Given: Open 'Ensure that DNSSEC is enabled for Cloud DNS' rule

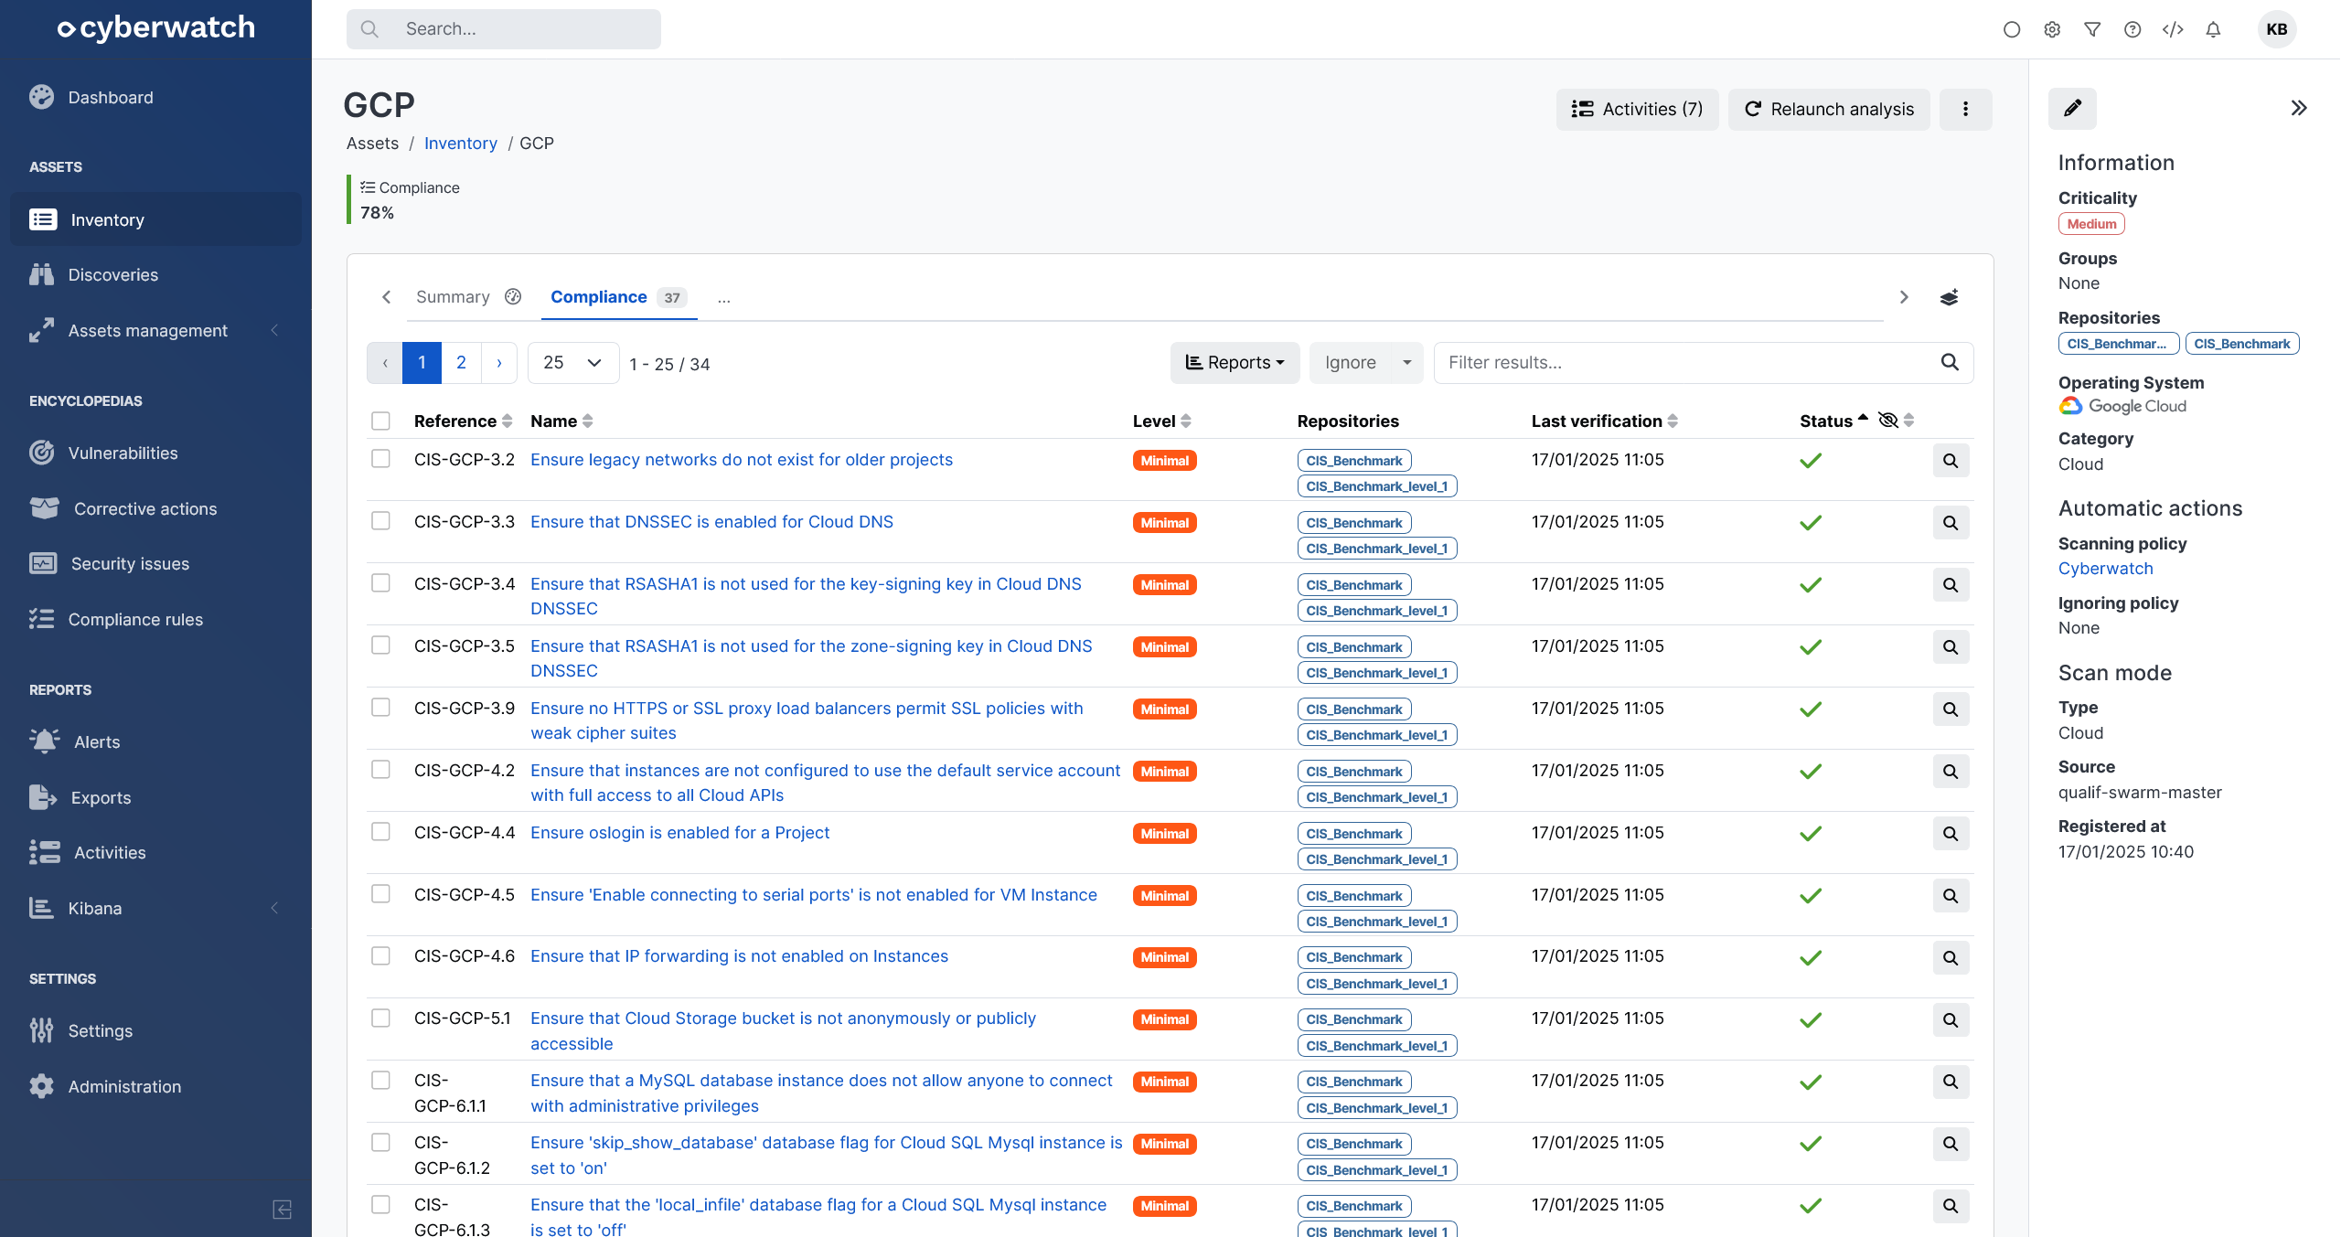Looking at the screenshot, I should 711,522.
